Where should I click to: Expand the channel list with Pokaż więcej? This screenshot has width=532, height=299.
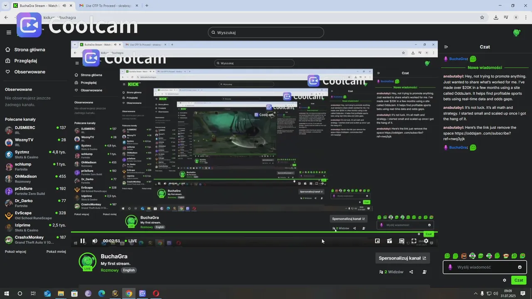15,252
